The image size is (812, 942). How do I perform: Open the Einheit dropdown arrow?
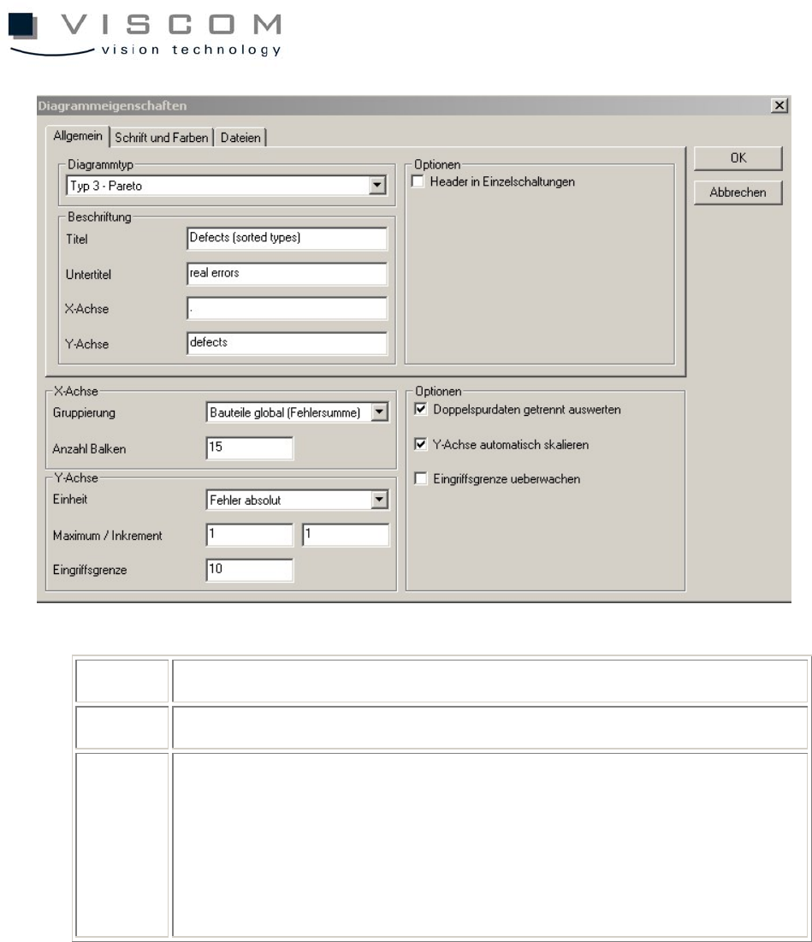click(380, 500)
